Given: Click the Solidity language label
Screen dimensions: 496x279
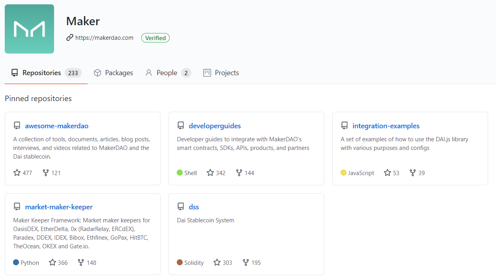Looking at the screenshot, I should coord(194,262).
